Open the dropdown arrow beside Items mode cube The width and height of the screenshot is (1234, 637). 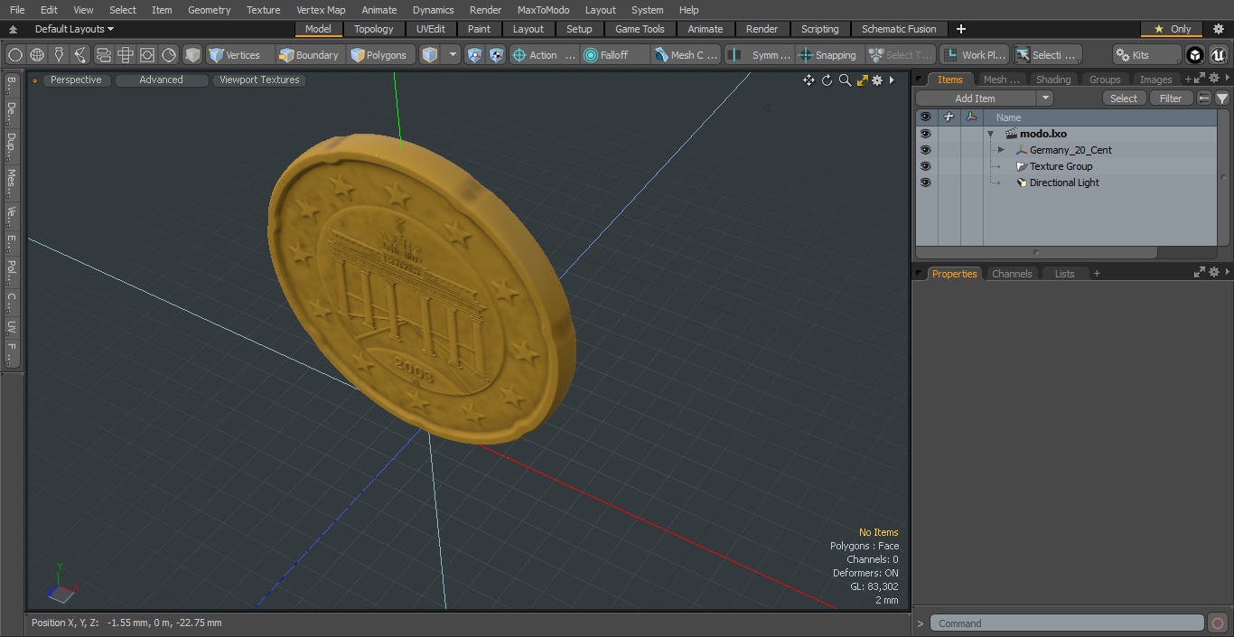[x=453, y=55]
